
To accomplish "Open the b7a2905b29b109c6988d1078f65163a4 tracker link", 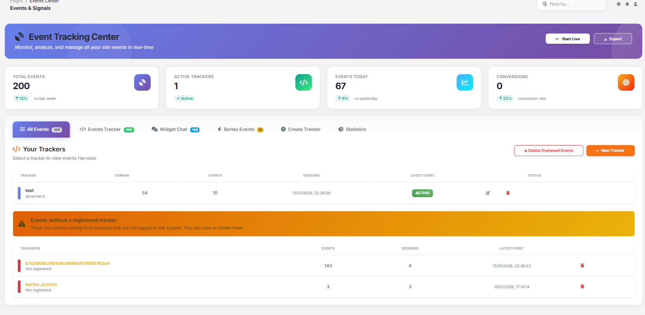I will click(67, 263).
